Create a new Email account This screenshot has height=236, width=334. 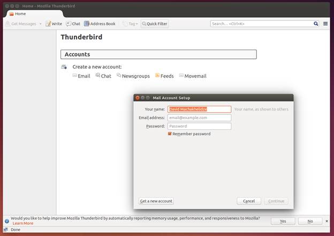click(x=81, y=76)
